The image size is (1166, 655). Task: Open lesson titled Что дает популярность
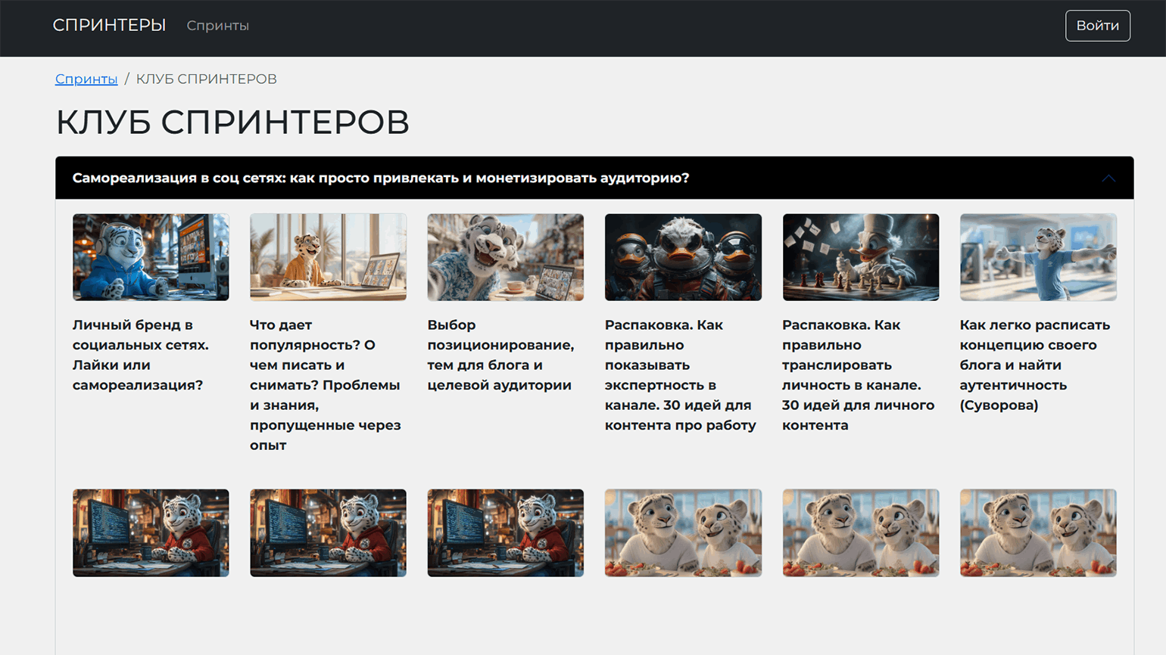pyautogui.click(x=325, y=385)
